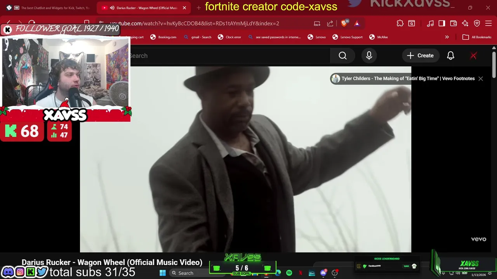Viewport: 497px width, 279px height.
Task: Click the install app icon in address bar
Action: pyautogui.click(x=317, y=23)
